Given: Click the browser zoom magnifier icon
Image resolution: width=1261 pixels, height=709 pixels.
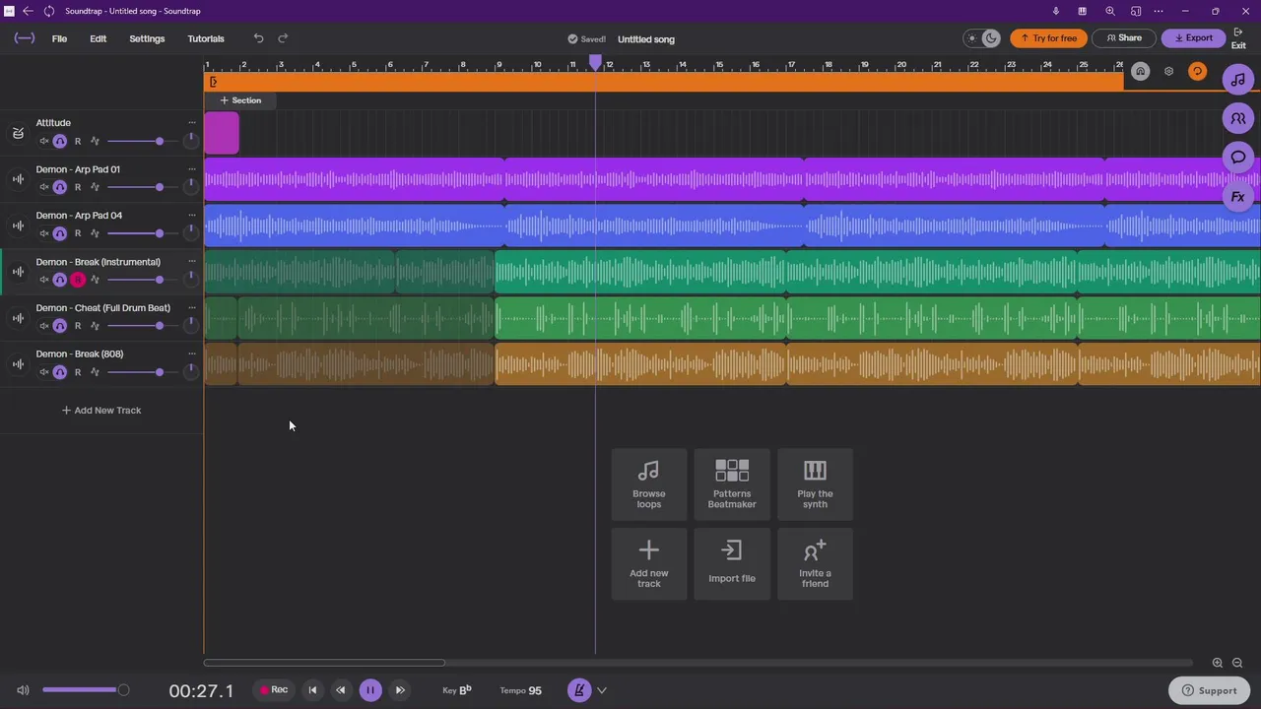Looking at the screenshot, I should point(1110,11).
